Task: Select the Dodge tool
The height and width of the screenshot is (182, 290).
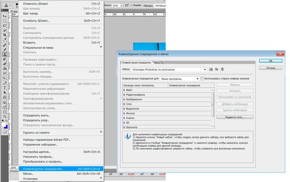Action: pos(5,77)
